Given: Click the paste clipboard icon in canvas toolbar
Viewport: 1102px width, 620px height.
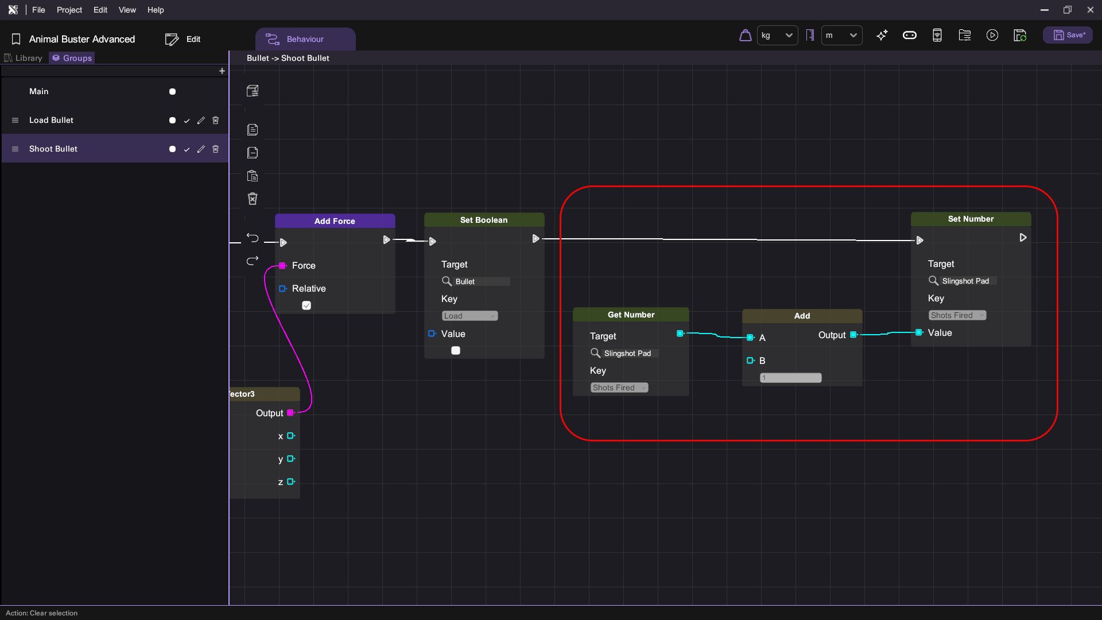Looking at the screenshot, I should point(253,176).
